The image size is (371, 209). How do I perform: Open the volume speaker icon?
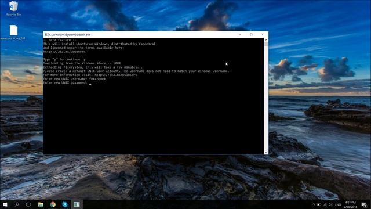330,204
